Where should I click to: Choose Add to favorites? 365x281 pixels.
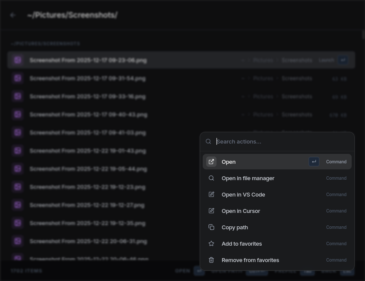[x=277, y=244]
